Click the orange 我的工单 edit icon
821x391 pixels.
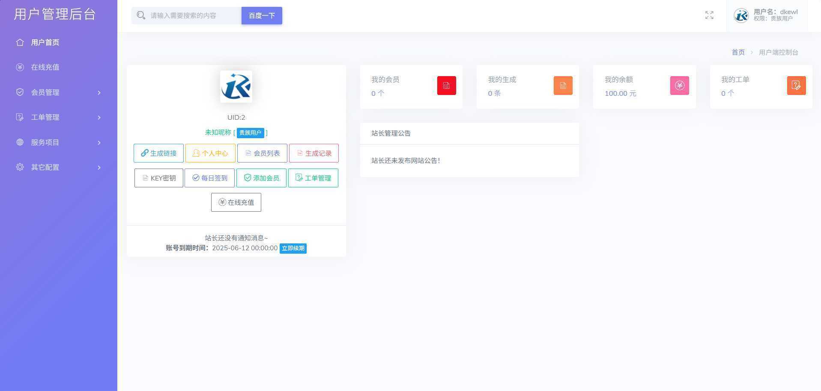click(796, 86)
